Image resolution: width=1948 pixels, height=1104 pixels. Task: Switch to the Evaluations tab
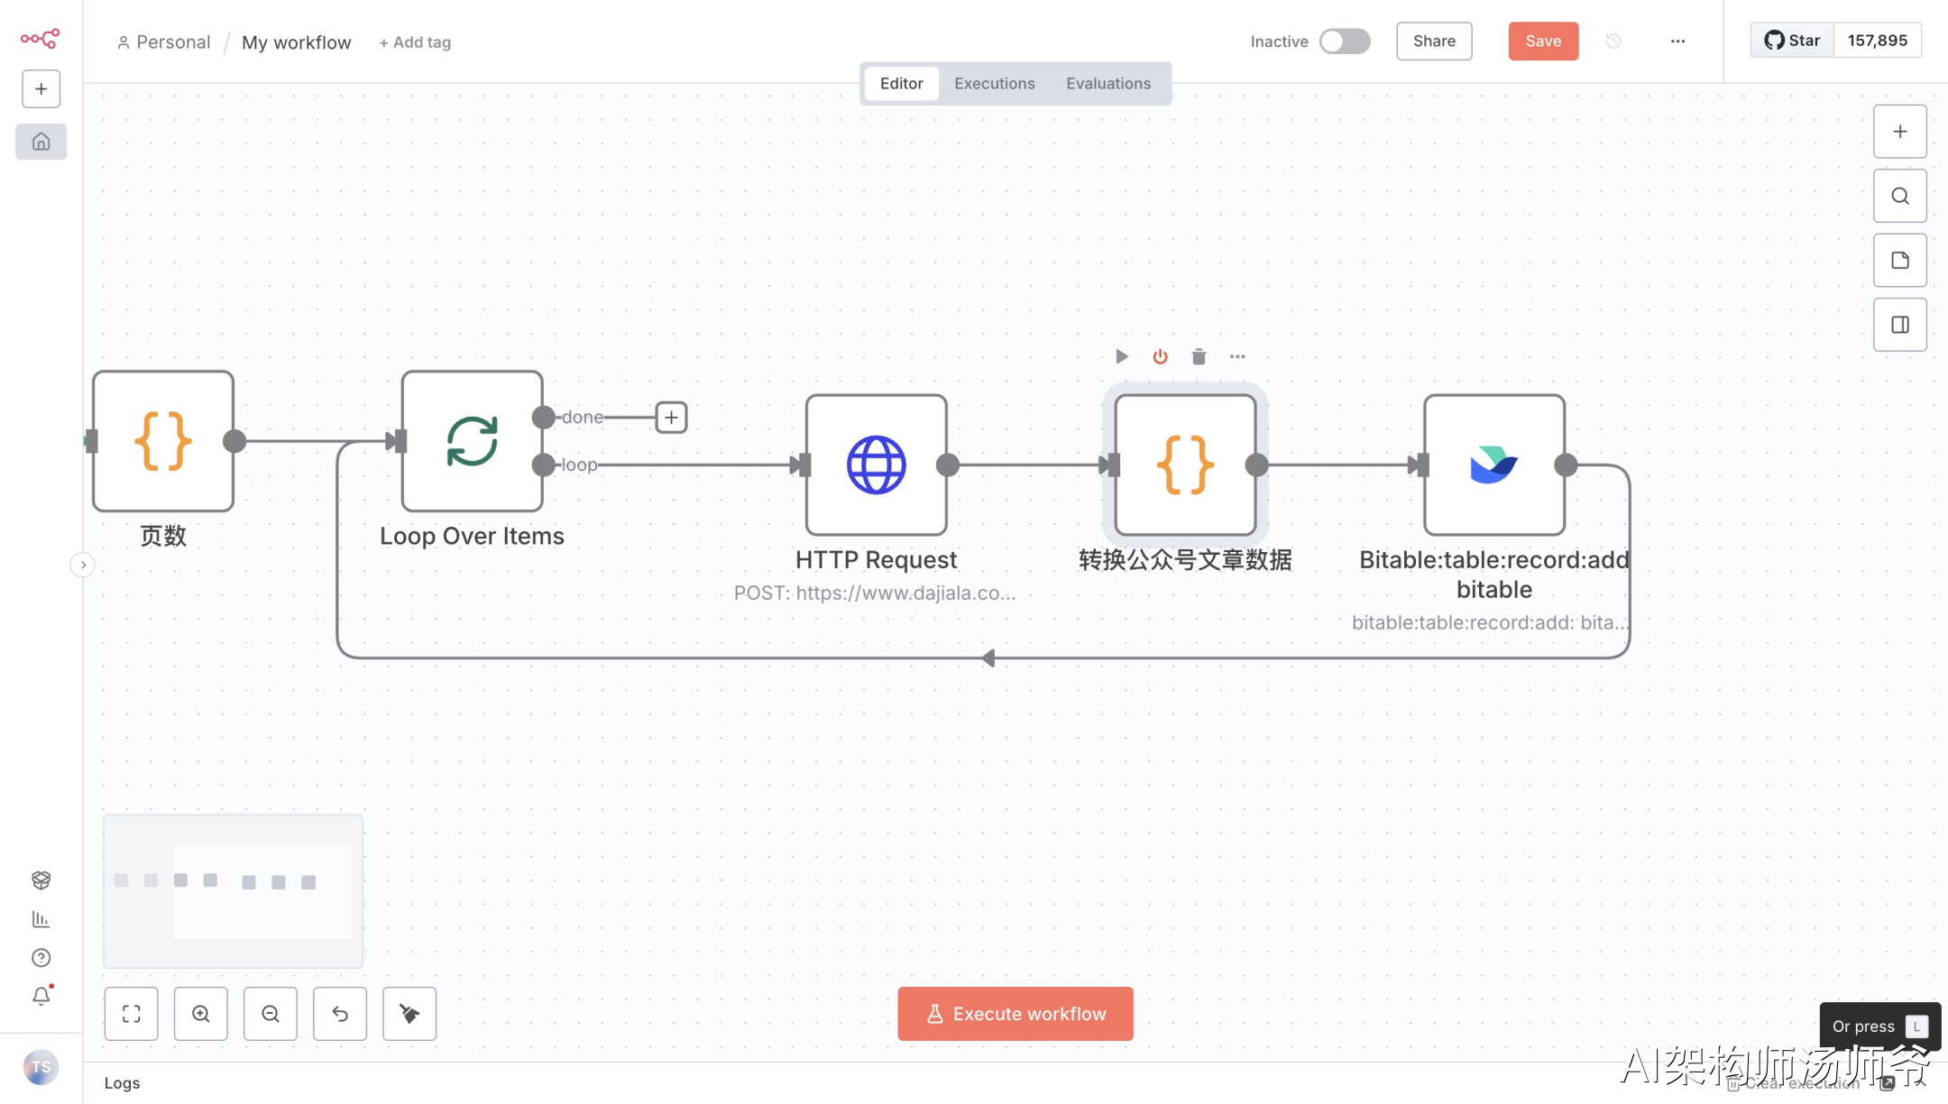coord(1107,83)
